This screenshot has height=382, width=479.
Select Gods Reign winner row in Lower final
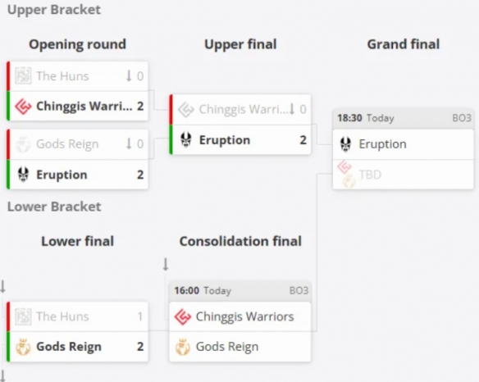click(78, 347)
